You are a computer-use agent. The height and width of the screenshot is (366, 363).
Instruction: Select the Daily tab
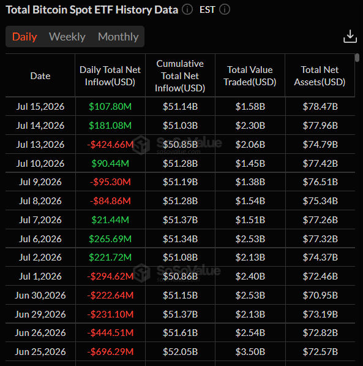click(24, 37)
